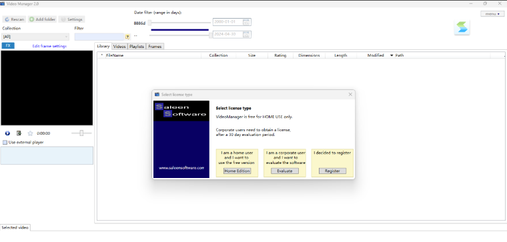Sort by Modified column header
The height and width of the screenshot is (242, 507).
tap(376, 55)
